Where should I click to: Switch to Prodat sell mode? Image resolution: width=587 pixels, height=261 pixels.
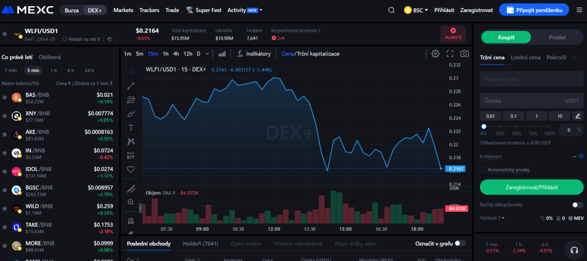(557, 37)
